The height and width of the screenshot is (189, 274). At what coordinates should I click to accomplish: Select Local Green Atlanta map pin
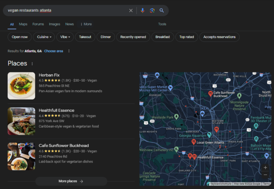point(194,142)
